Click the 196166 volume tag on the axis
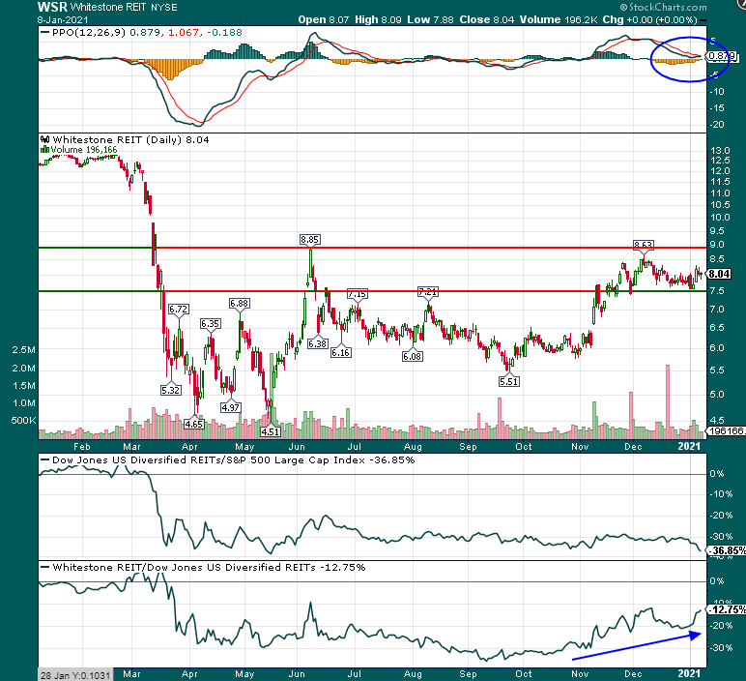 coord(726,431)
